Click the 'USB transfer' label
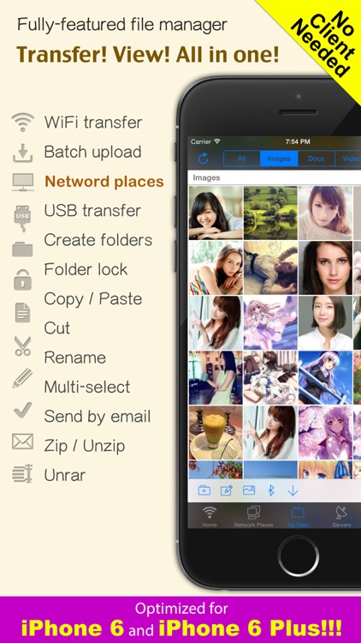The image size is (361, 643). pyautogui.click(x=92, y=211)
